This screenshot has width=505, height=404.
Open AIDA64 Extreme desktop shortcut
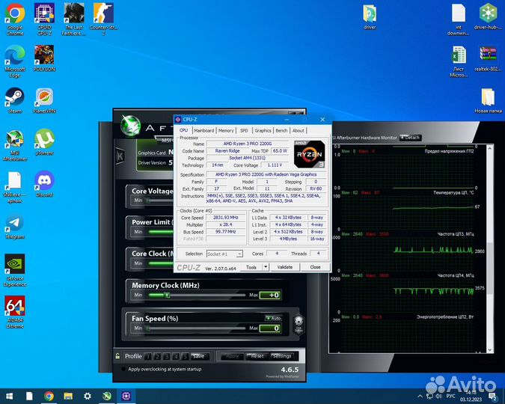pyautogui.click(x=15, y=312)
